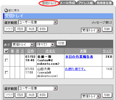Open the 本日の作業報告書 message link
This screenshot has width=116, height=100.
pyautogui.click(x=79, y=57)
